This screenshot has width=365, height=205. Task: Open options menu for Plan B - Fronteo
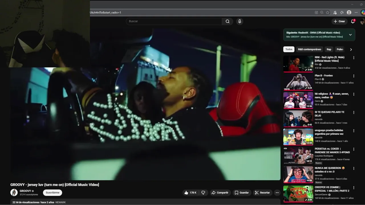[354, 76]
